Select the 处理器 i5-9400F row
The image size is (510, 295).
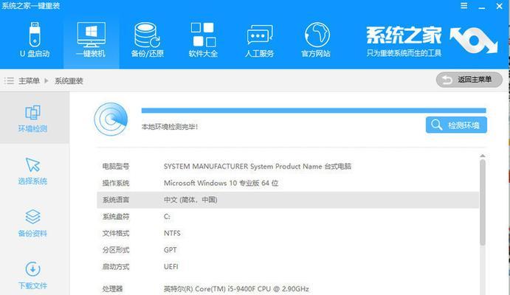[x=288, y=288]
